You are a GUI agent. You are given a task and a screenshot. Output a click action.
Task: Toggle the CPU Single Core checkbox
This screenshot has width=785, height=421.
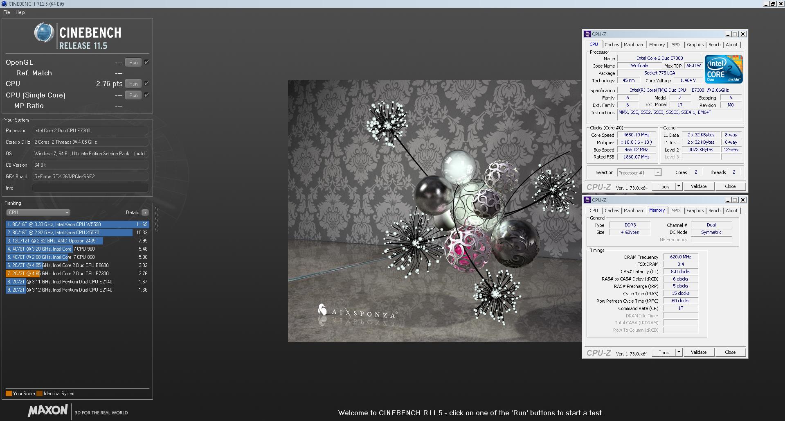click(x=146, y=95)
